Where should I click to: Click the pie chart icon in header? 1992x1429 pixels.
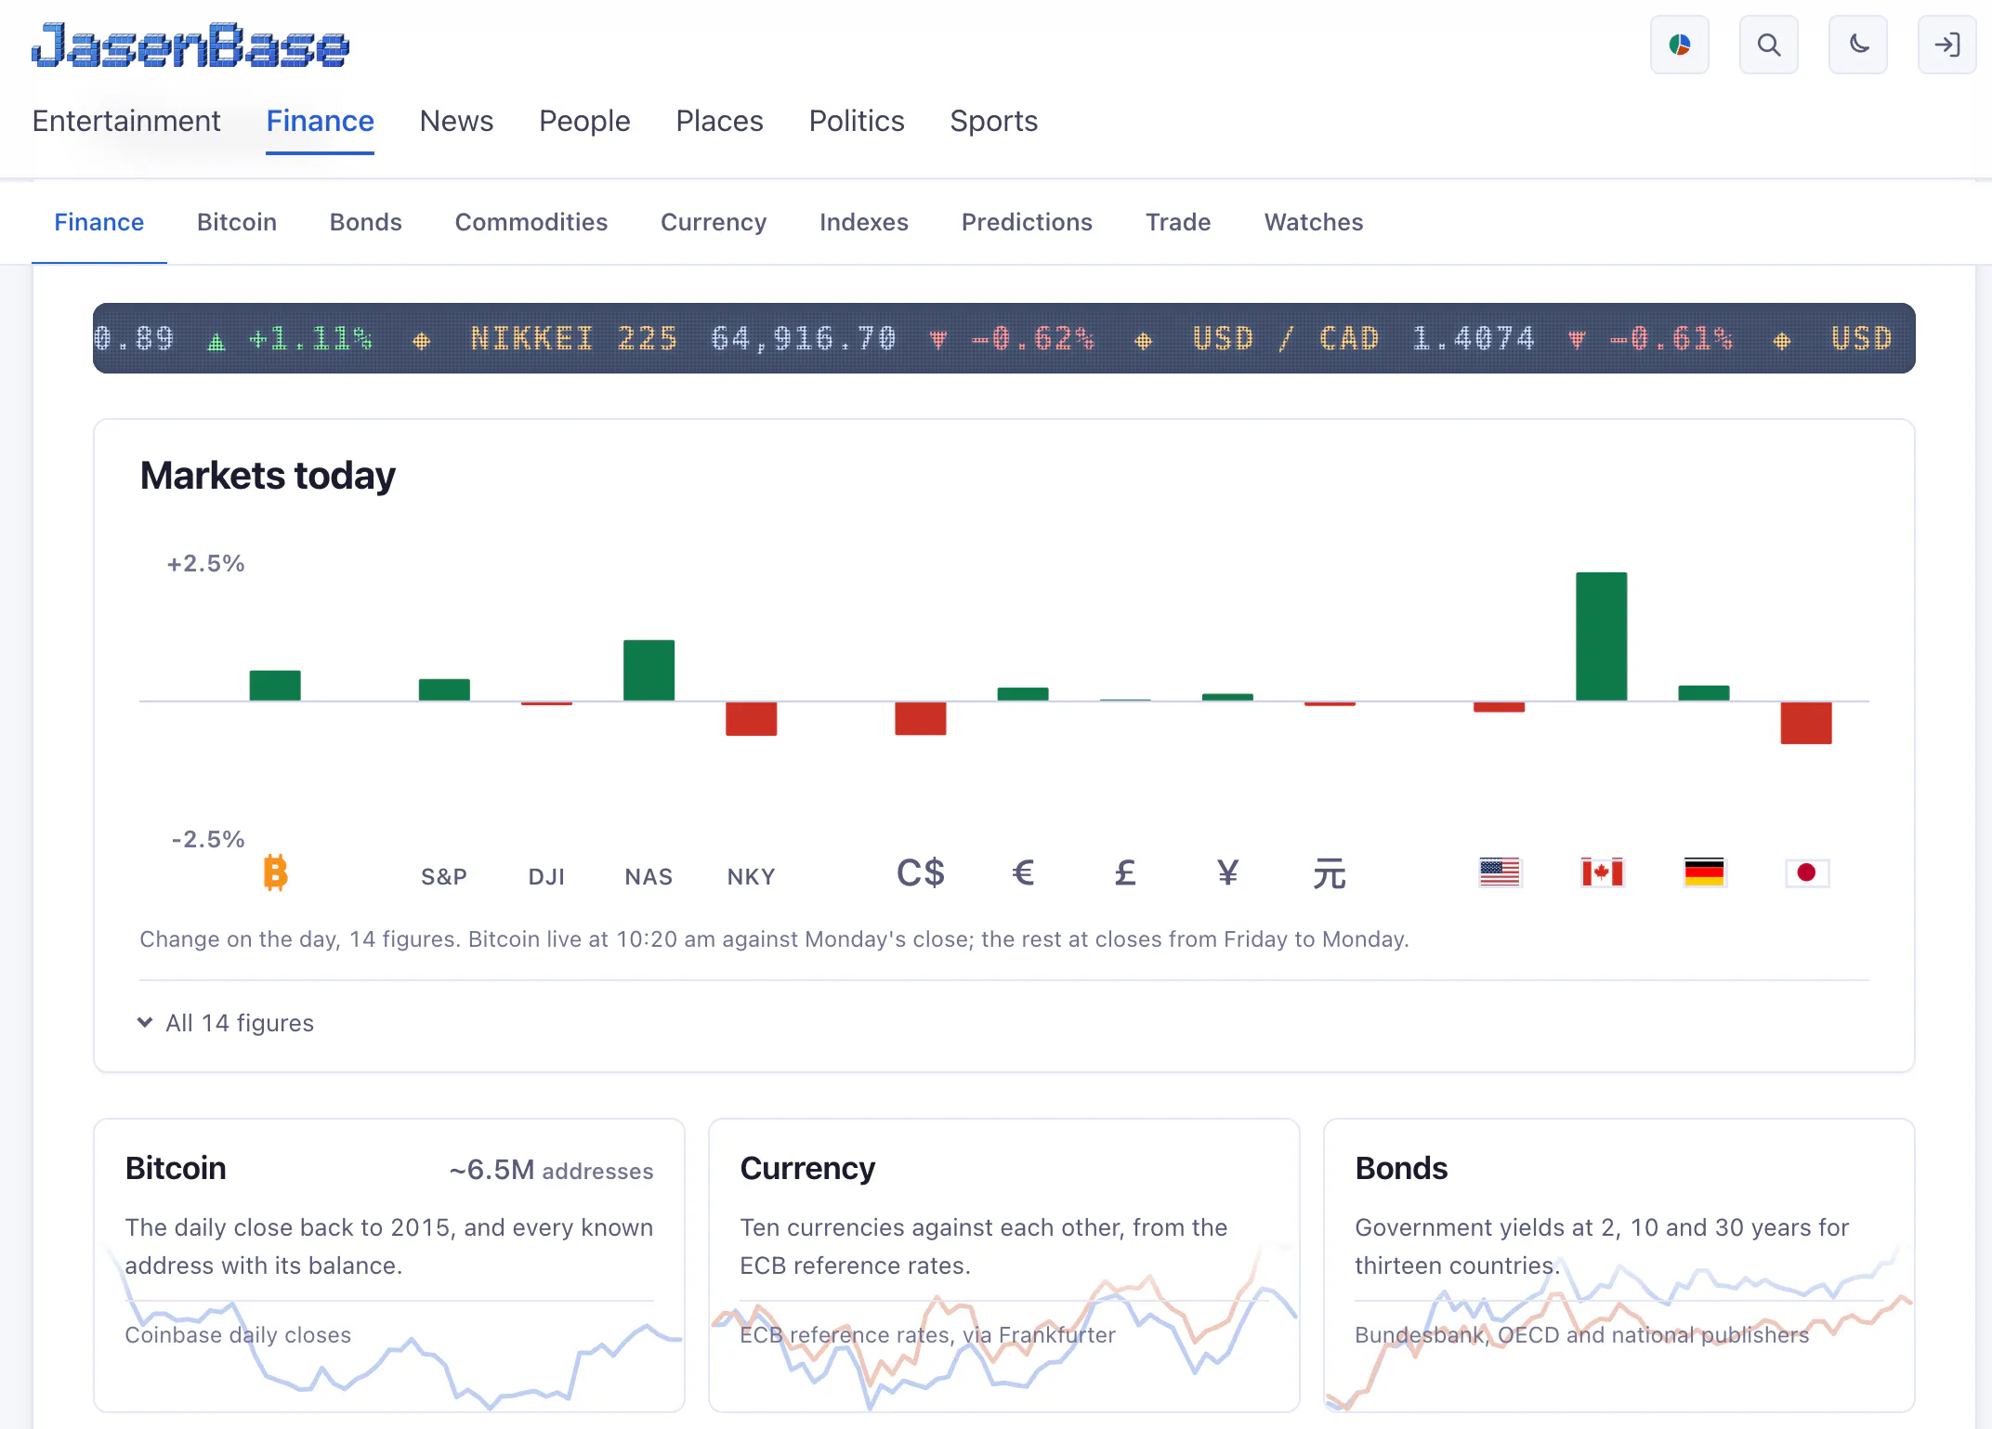1679,45
